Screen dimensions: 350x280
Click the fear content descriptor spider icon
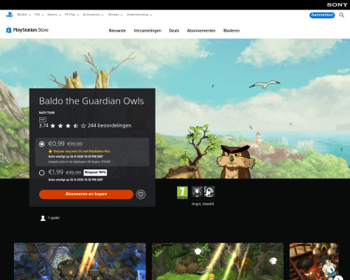point(197,192)
